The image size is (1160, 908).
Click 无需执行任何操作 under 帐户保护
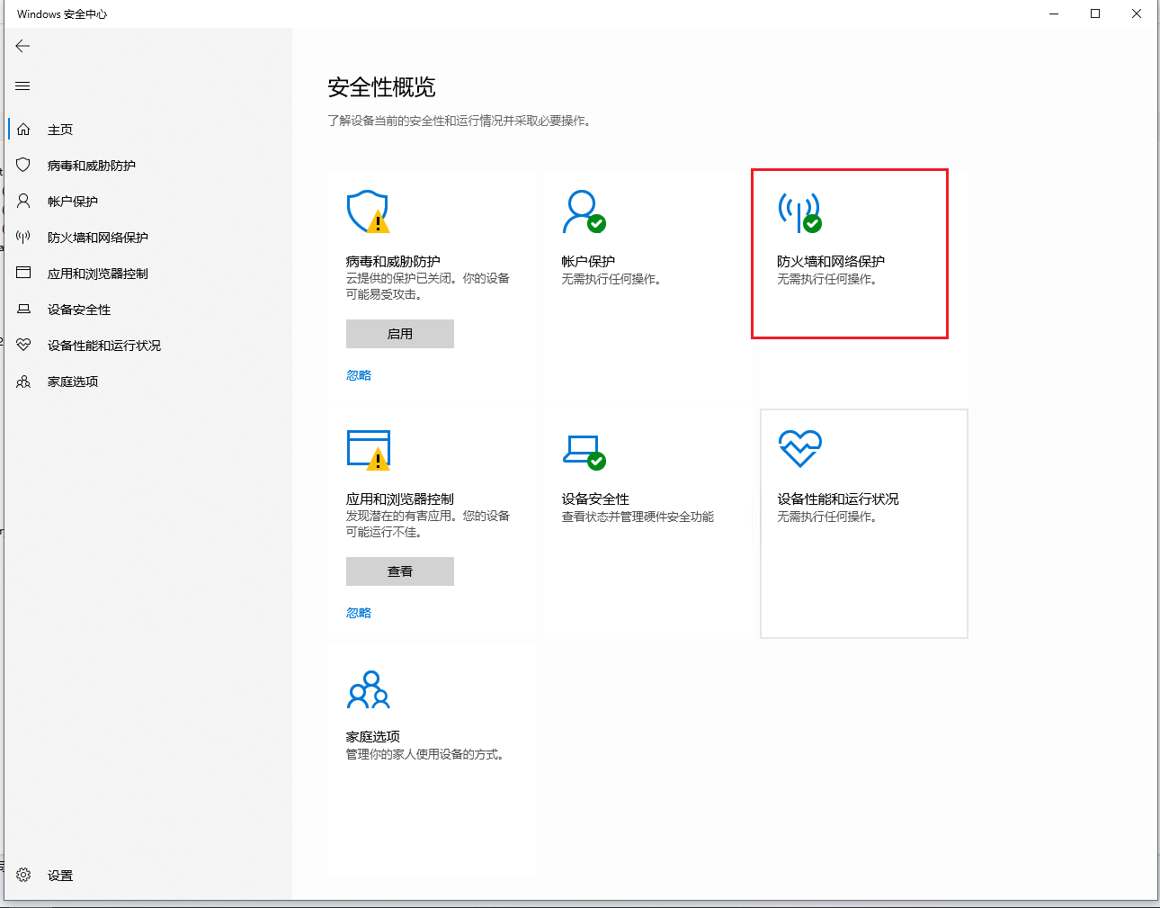pos(611,279)
